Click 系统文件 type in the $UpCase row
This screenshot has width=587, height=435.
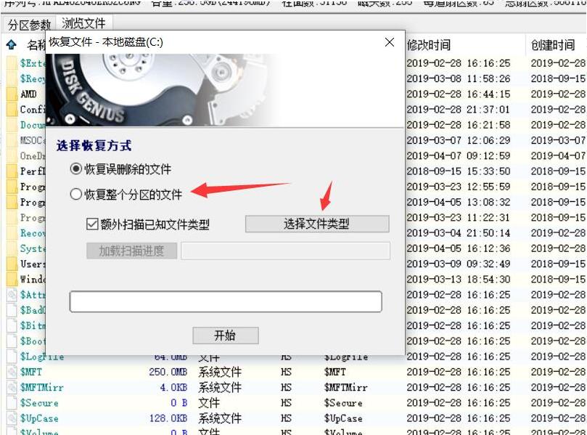pyautogui.click(x=220, y=418)
